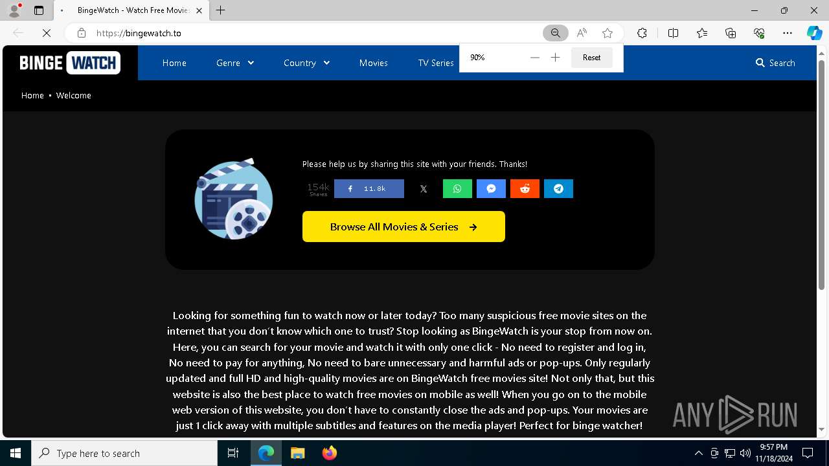
Task: Open the Copilot sidebar icon
Action: 814,33
